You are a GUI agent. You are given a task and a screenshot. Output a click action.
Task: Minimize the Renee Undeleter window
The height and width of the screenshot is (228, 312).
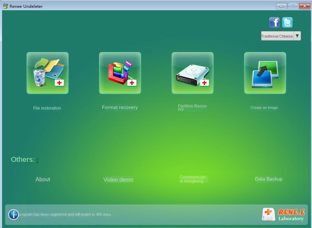click(281, 6)
